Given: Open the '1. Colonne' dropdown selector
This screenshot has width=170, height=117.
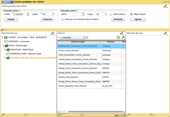Looking at the screenshot, I should tap(84, 38).
